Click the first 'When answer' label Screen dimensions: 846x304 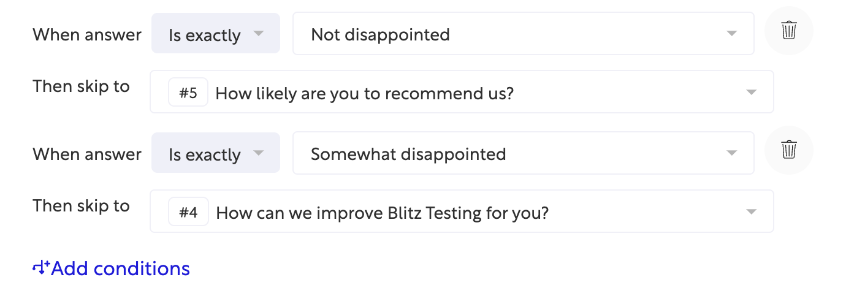pyautogui.click(x=87, y=34)
